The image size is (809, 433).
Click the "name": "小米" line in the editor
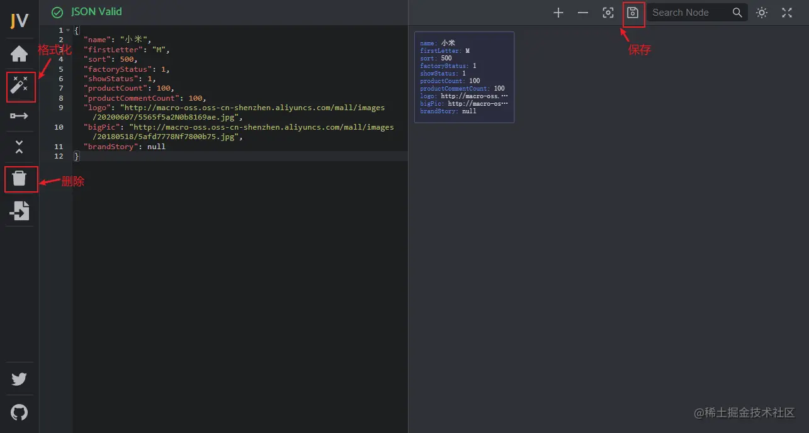[x=117, y=40]
